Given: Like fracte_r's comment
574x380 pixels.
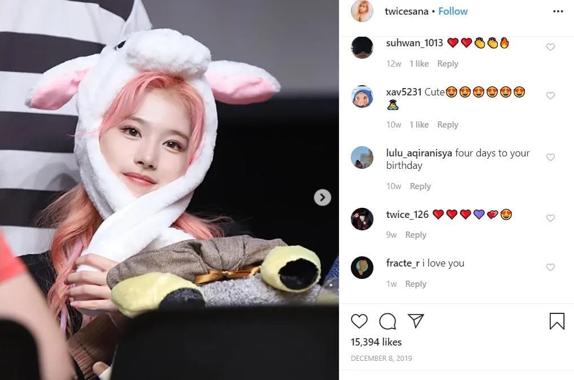Looking at the screenshot, I should (550, 267).
